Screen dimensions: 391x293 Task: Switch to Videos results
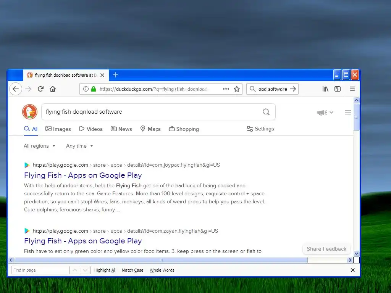(91, 129)
